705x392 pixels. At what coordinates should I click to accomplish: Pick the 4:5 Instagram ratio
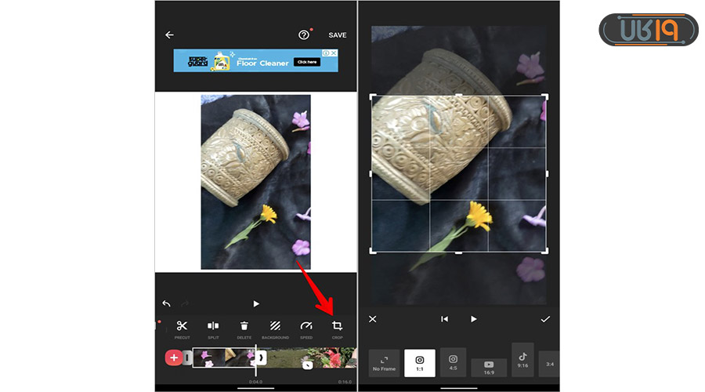click(x=453, y=361)
